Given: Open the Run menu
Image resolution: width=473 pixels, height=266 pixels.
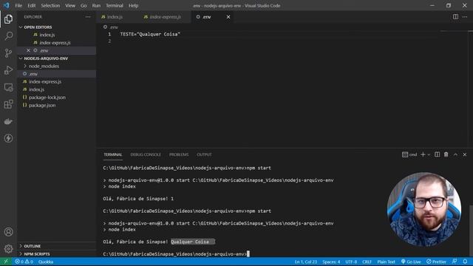Looking at the screenshot, I should click(96, 5).
